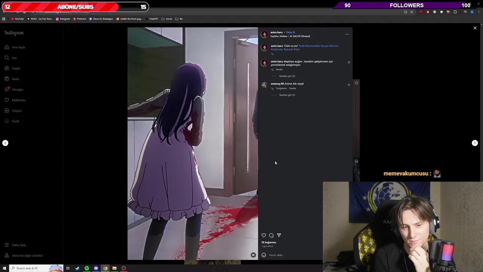Screen dimensions: 483x272
Task: Click enescey.58 avatar
Action: tap(264, 85)
